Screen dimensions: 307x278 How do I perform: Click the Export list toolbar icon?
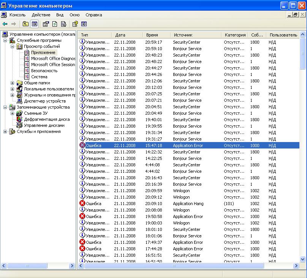point(64,24)
